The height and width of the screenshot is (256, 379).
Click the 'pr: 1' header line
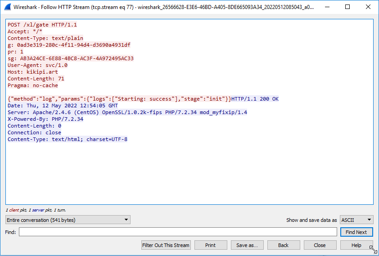[x=15, y=52]
